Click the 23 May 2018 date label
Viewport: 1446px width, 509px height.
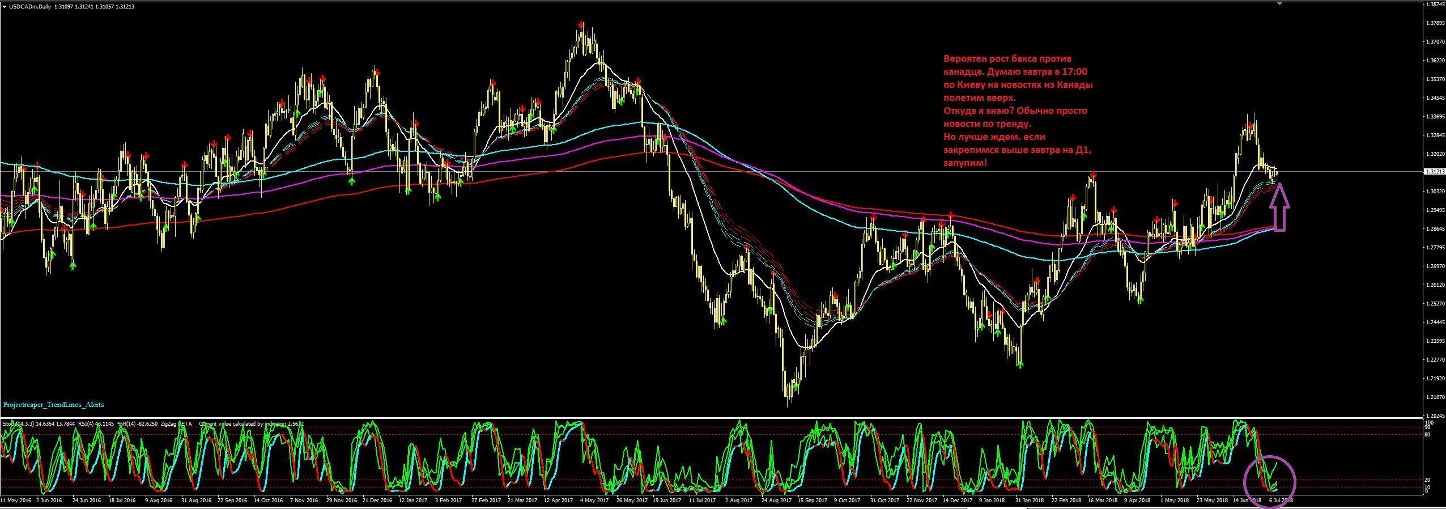click(1212, 500)
